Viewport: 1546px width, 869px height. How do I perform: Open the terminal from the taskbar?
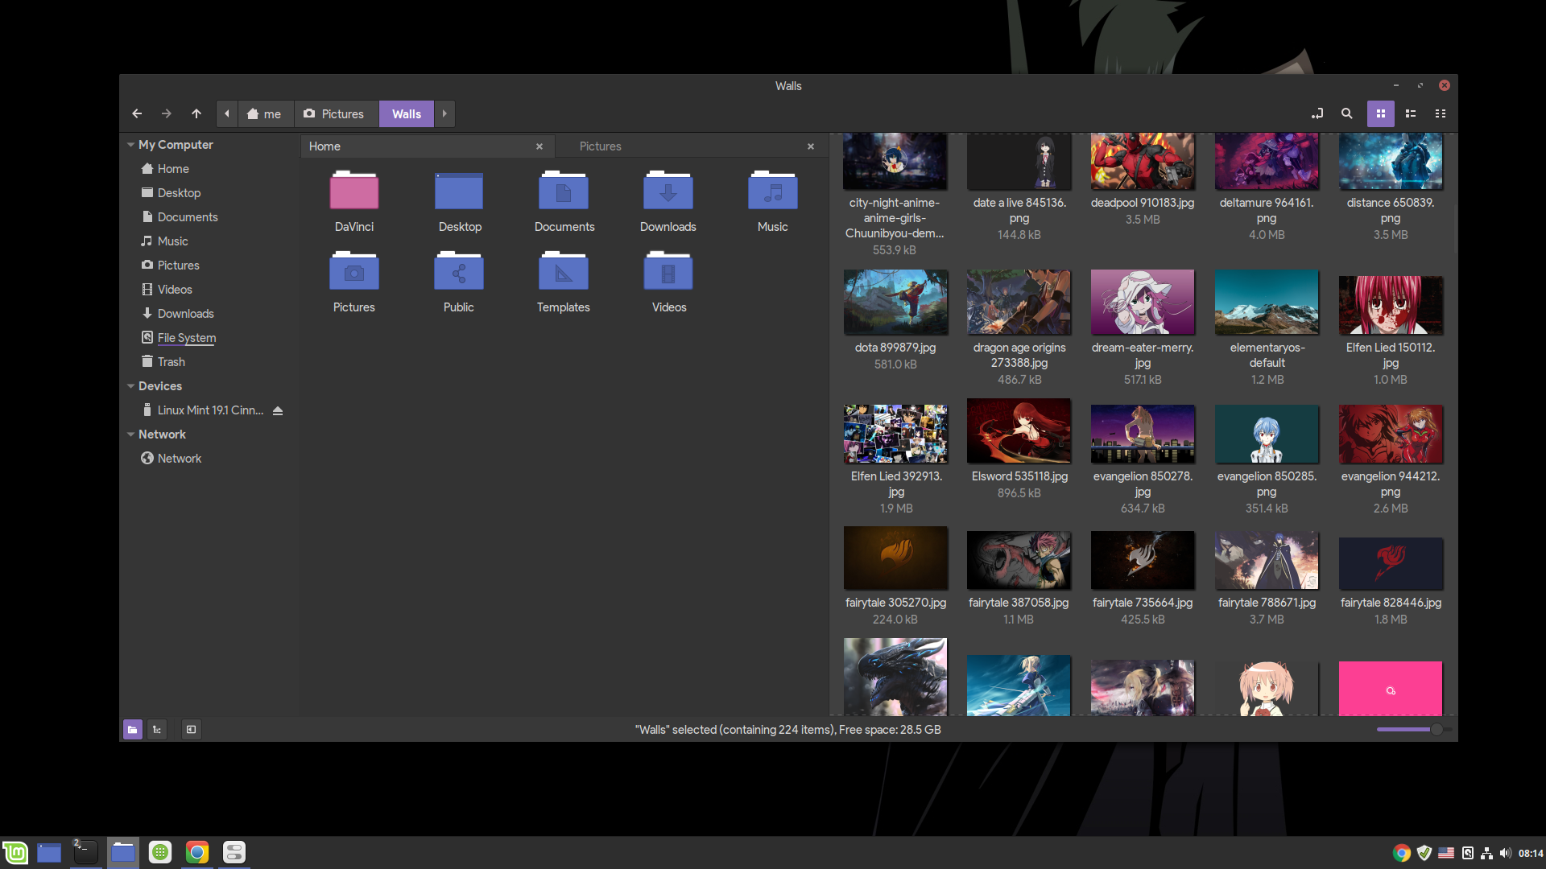click(85, 852)
